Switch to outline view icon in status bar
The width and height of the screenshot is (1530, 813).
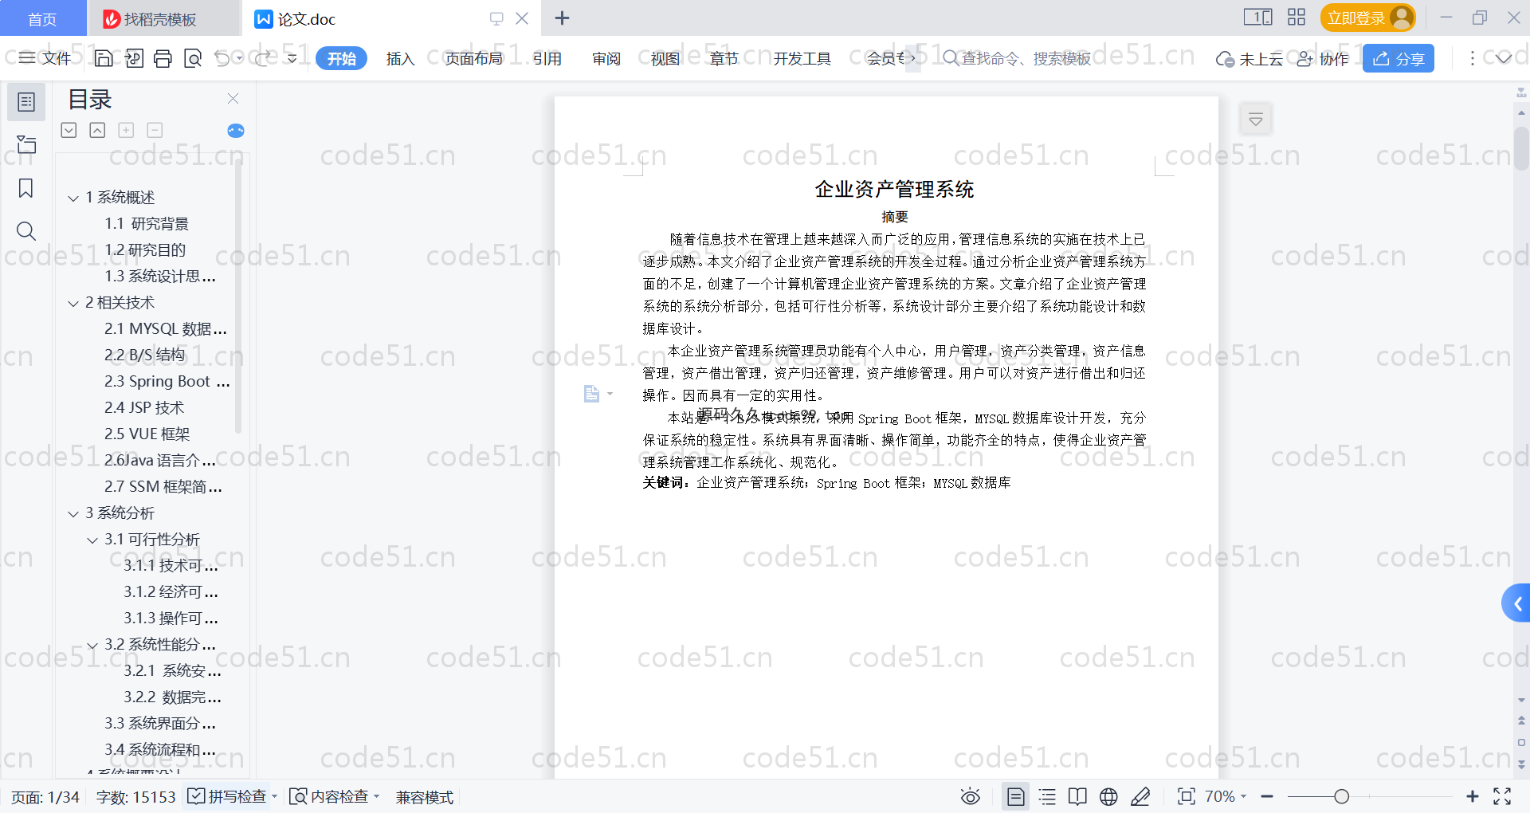pyautogui.click(x=1048, y=796)
